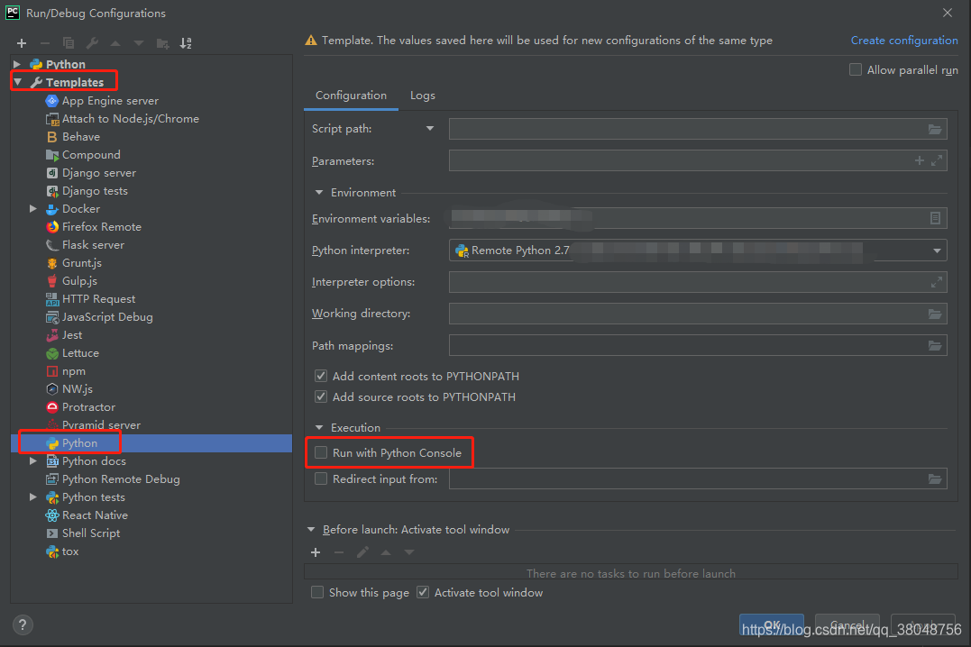Open the Environment variables editor icon
Screen dimensions: 971x647
click(x=935, y=218)
